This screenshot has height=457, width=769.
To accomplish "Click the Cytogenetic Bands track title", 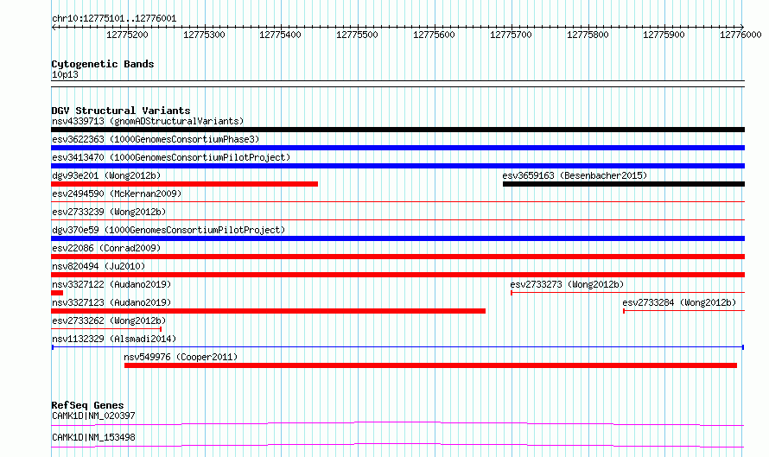I will (103, 64).
